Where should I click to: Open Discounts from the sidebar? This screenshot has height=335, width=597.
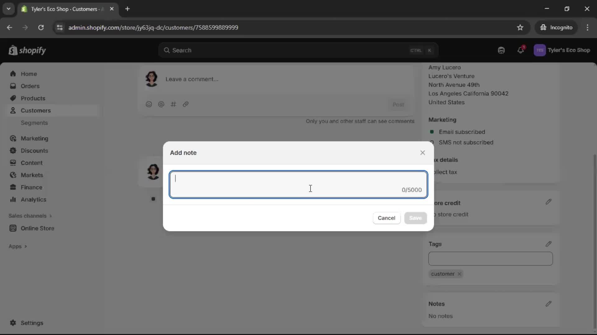pos(35,150)
